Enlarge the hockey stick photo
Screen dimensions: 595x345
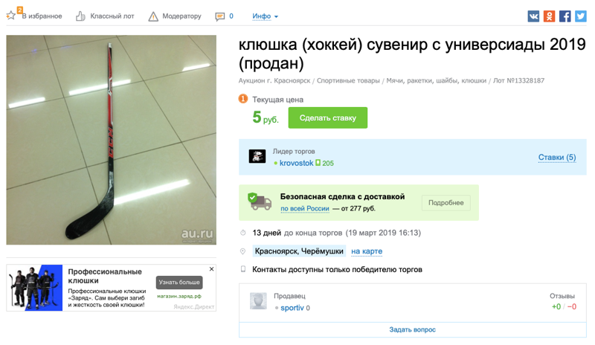click(111, 140)
